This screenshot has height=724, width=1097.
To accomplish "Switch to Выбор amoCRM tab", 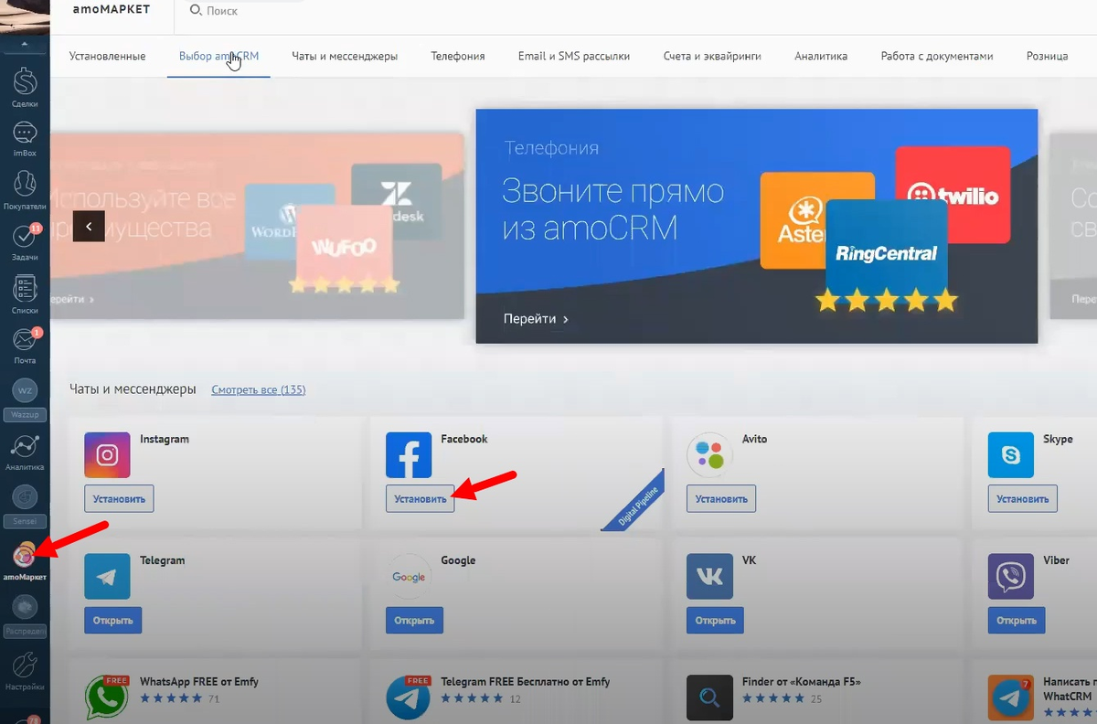I will [x=218, y=57].
